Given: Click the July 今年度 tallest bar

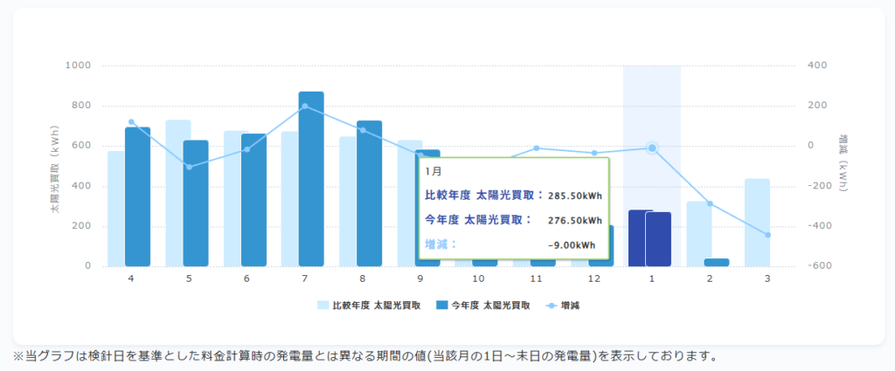Looking at the screenshot, I should (x=311, y=179).
